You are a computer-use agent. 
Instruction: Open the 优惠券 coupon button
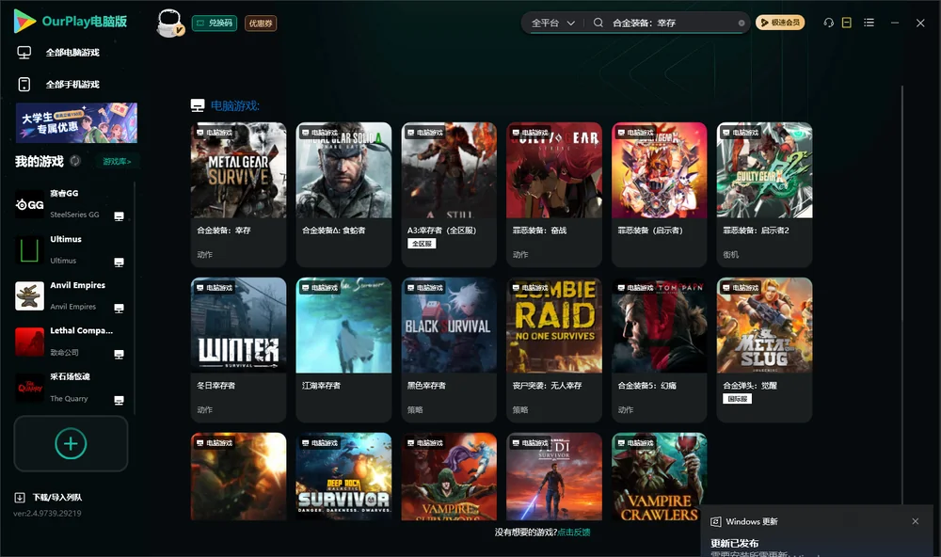click(x=261, y=24)
